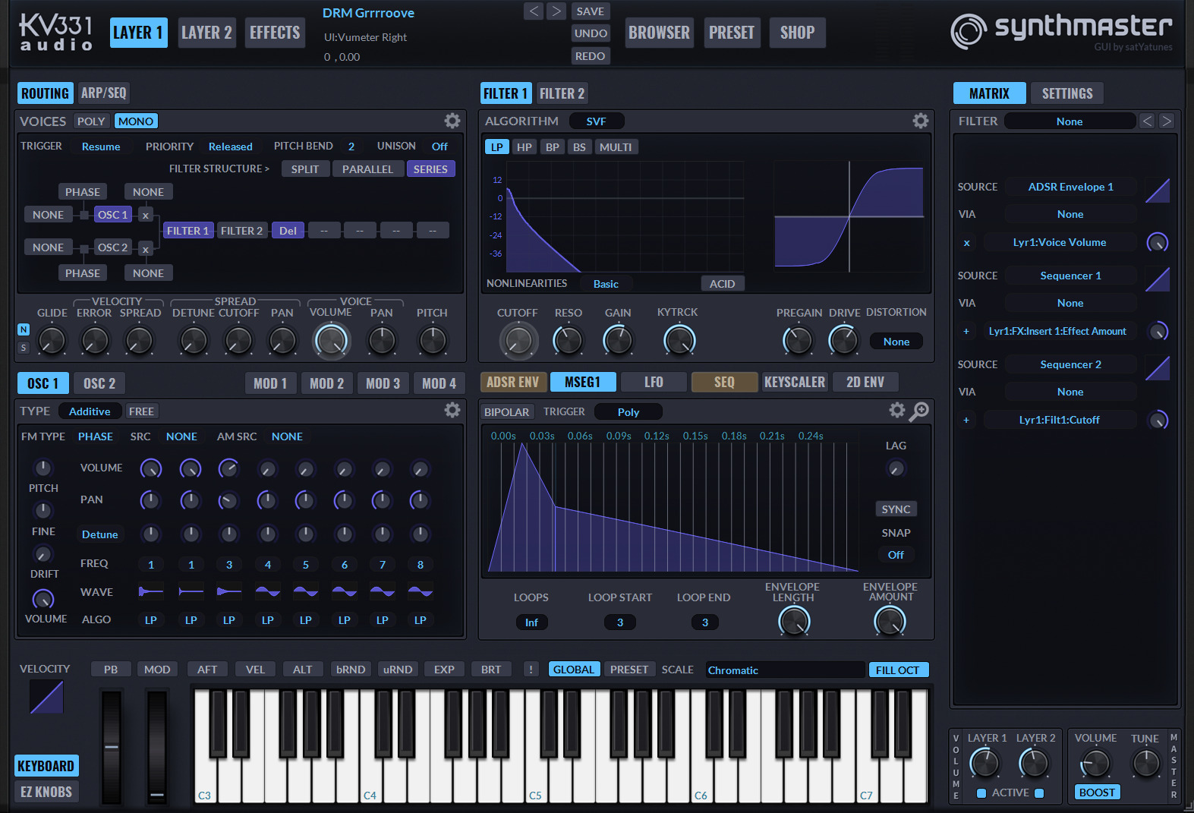This screenshot has height=813, width=1194.
Task: Adjust the filter Cutoff knob
Action: click(x=518, y=341)
